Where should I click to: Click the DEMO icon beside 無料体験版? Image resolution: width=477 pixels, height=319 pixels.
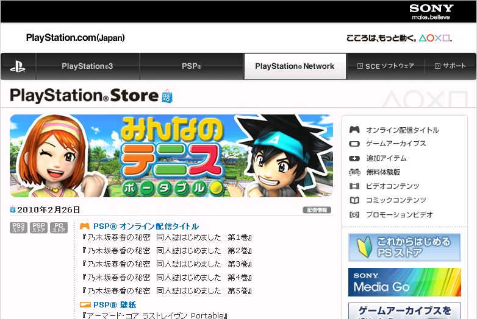pyautogui.click(x=354, y=172)
